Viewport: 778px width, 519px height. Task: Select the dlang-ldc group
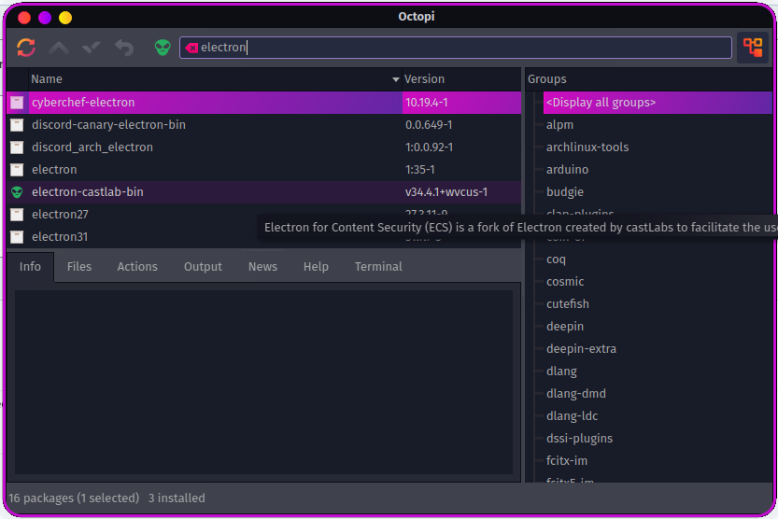(x=573, y=416)
